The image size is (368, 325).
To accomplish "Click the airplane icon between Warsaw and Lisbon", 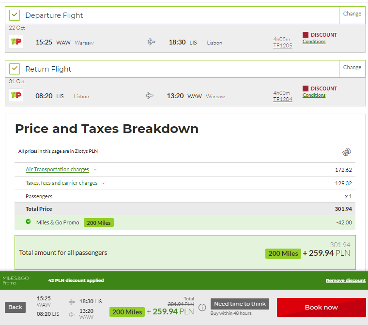I will 152,42.
